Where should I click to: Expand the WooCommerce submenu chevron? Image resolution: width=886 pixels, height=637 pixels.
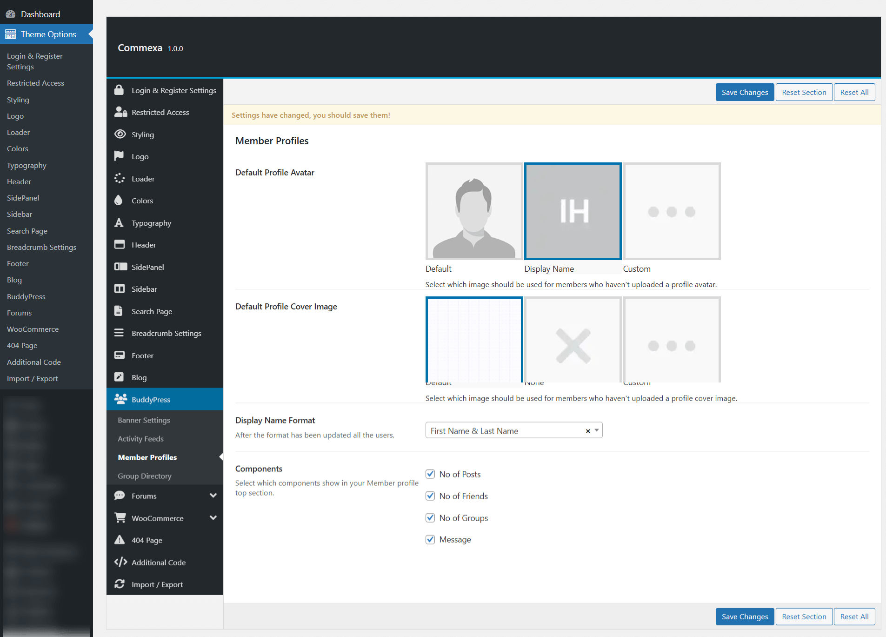click(x=213, y=518)
